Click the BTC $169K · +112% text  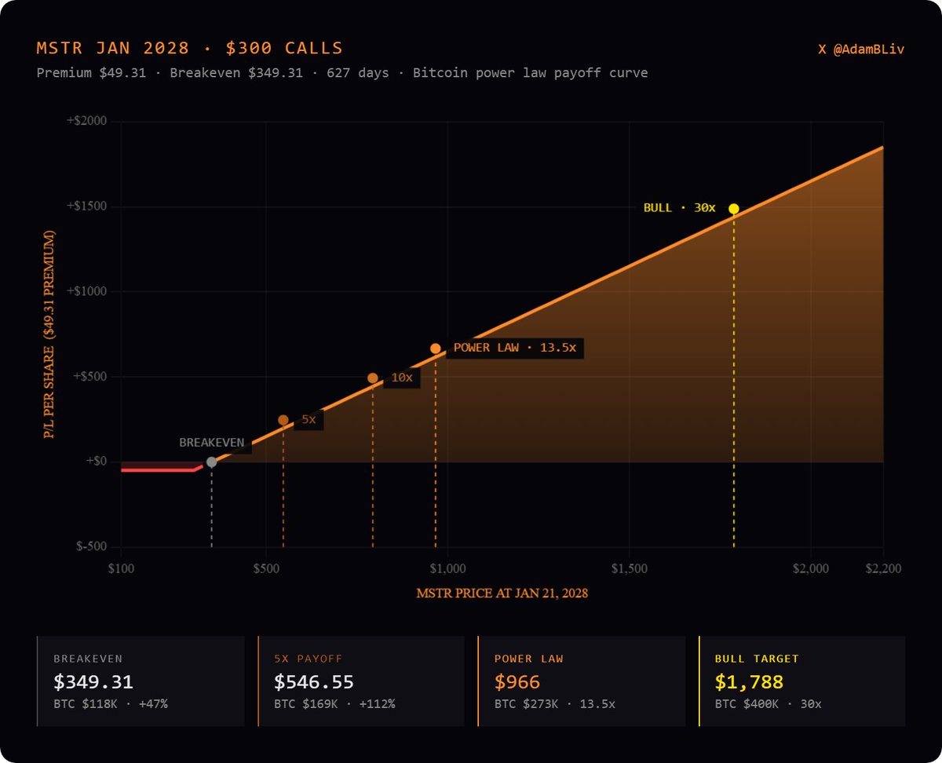click(334, 703)
